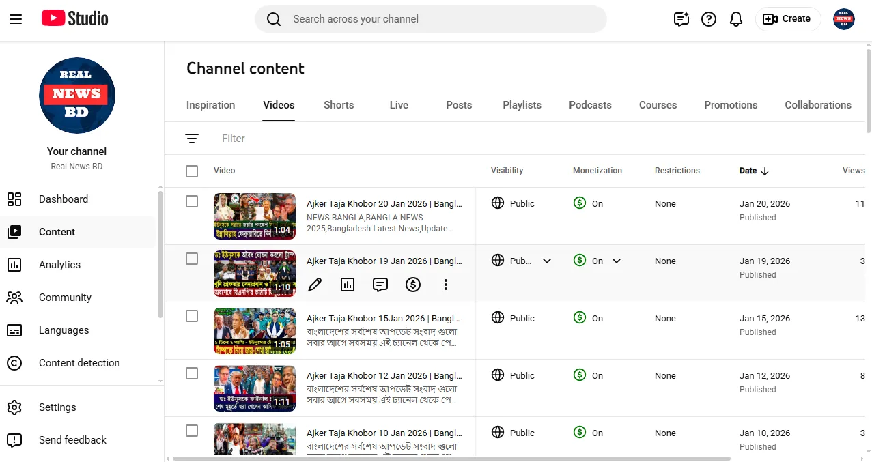872x462 pixels.
Task: Switch to the Live tab
Action: [399, 105]
